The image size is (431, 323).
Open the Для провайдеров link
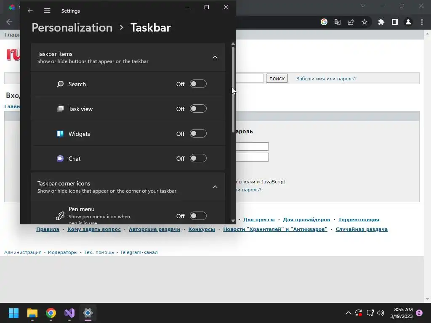tap(306, 220)
